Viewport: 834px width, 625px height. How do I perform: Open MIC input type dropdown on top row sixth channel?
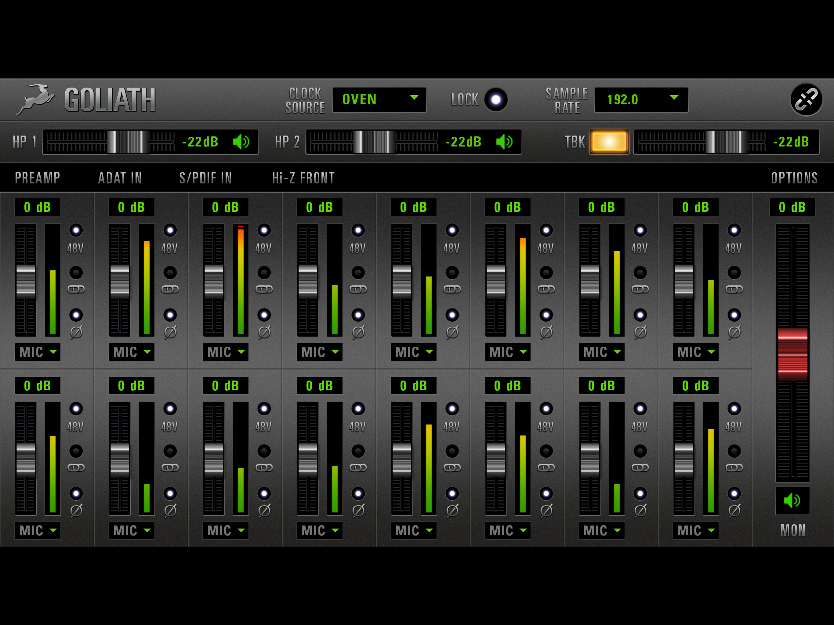(508, 352)
